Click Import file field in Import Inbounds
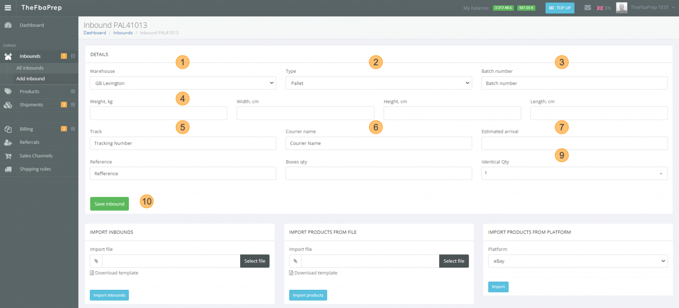Screen dimensions: 679x308 tap(171, 261)
